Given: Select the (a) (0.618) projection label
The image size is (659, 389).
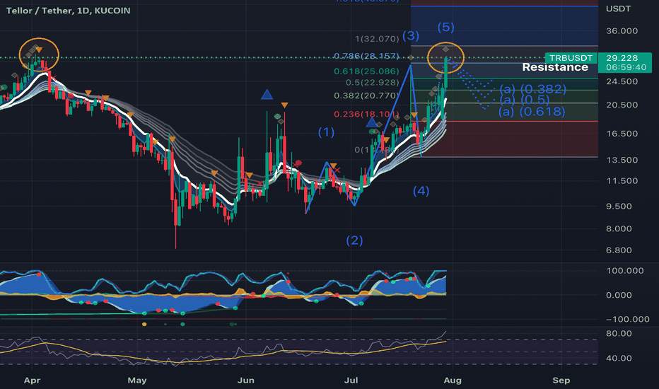Looking at the screenshot, I should click(x=532, y=112).
